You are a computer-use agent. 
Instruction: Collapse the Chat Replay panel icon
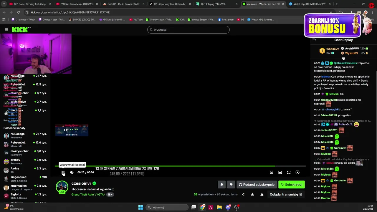click(314, 40)
